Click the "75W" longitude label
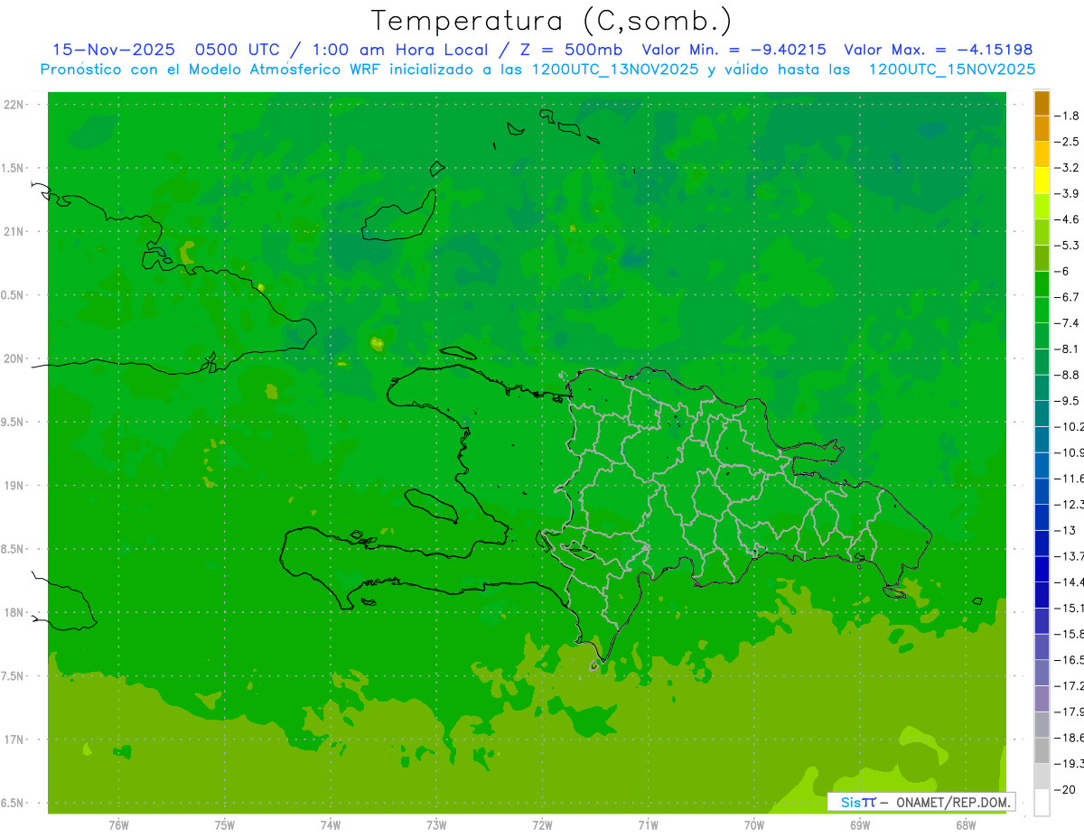The image size is (1084, 837). pos(224,825)
